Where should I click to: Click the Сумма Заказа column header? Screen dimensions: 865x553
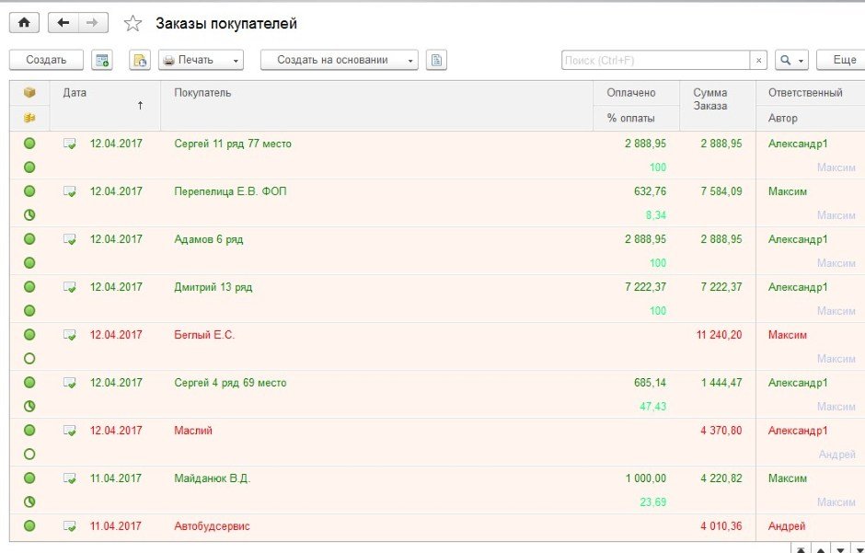click(710, 99)
